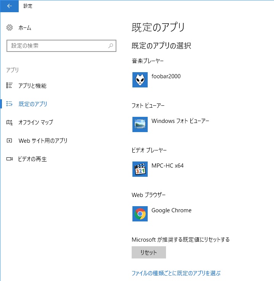Click the ビデオ プレーヤー label
Image resolution: width=274 pixels, height=281 pixels.
[x=149, y=150]
